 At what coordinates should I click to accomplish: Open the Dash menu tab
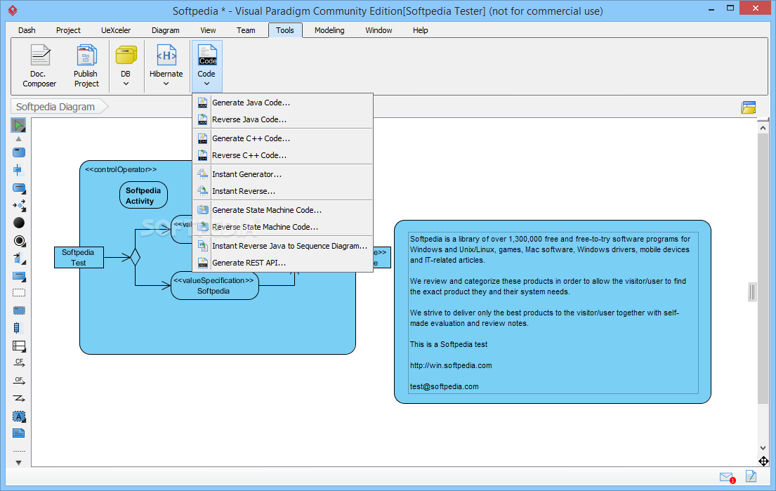tap(27, 30)
